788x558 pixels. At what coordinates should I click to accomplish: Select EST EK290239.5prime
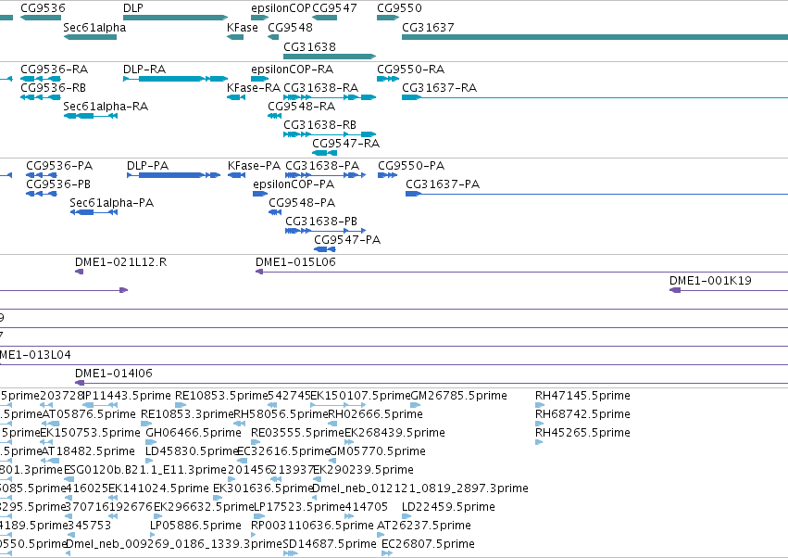(x=363, y=470)
